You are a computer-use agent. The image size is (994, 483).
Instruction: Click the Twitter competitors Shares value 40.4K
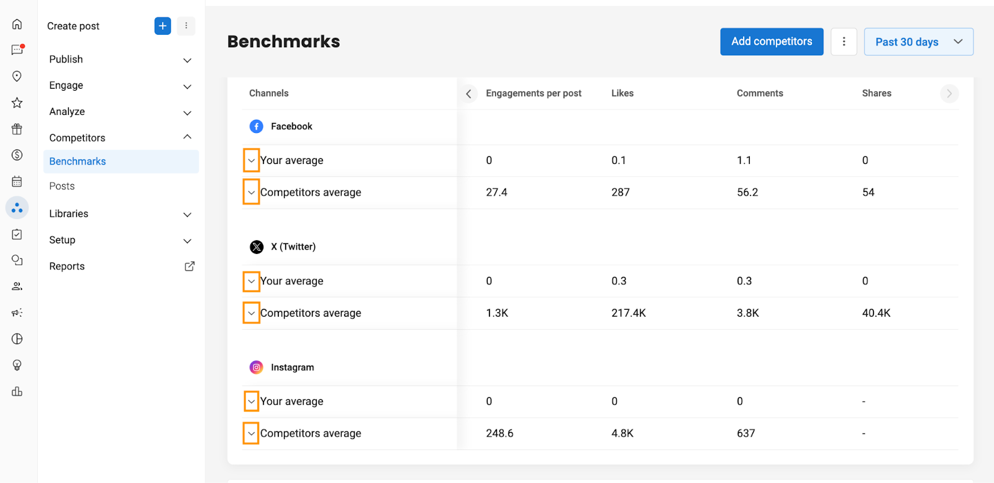coord(877,314)
